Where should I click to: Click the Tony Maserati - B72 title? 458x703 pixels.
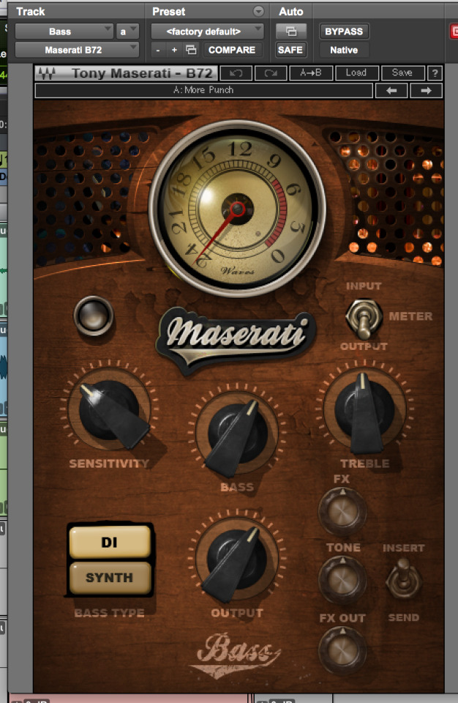(x=142, y=73)
